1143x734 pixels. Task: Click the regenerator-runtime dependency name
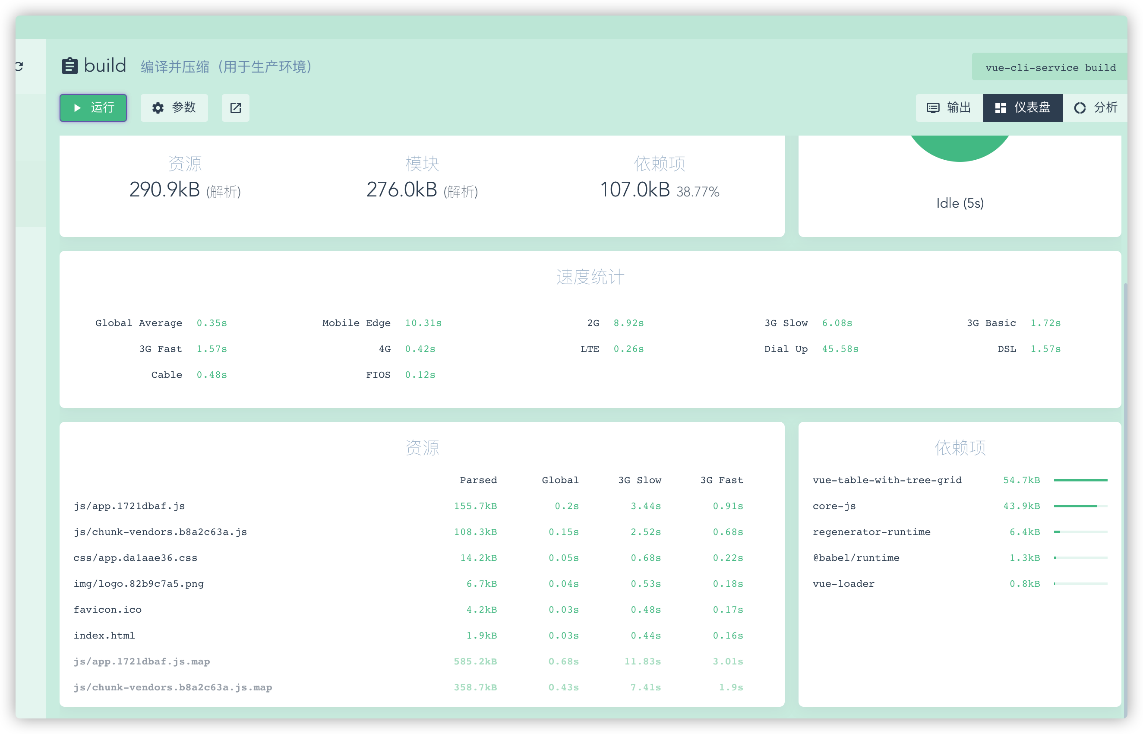(x=871, y=532)
